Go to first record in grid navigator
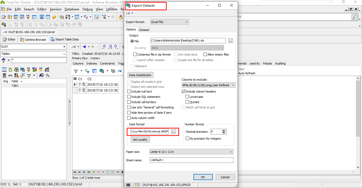The image size is (362, 188). click(x=75, y=172)
